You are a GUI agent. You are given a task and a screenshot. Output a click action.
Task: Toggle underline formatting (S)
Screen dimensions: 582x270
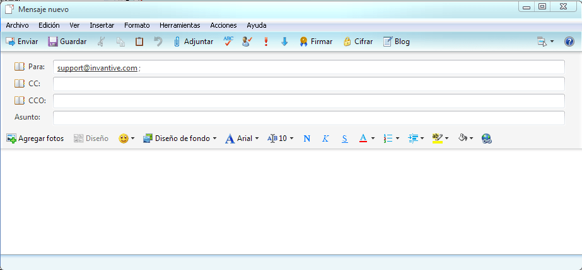[344, 138]
